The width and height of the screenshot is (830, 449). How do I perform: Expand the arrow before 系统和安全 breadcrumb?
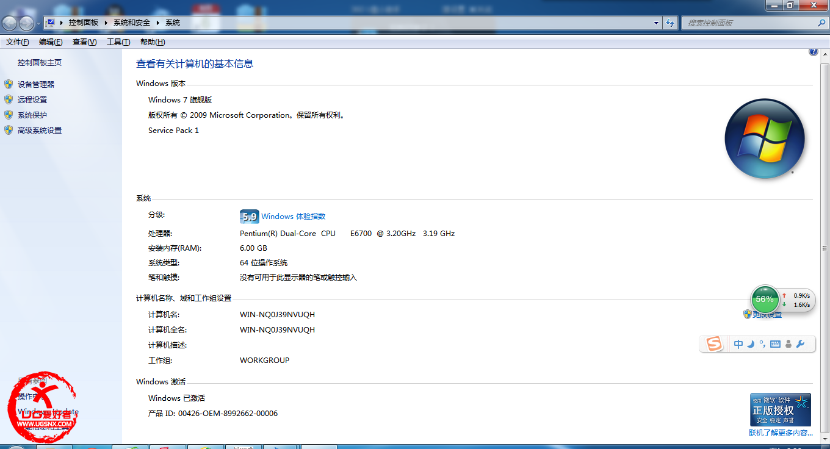106,23
